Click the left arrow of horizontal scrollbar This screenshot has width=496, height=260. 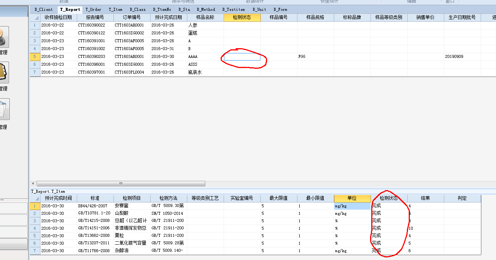coord(33,184)
